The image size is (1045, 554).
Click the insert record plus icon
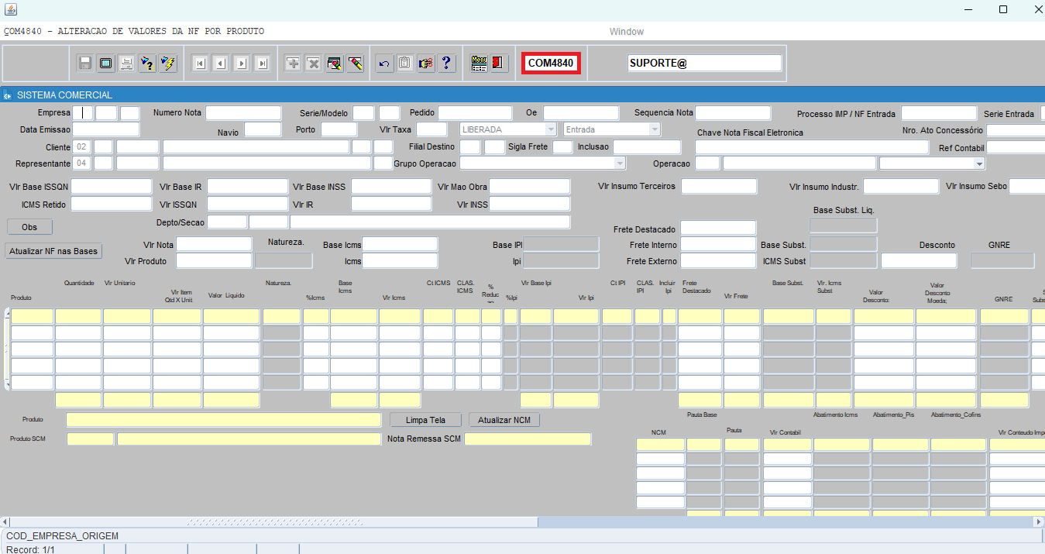[293, 64]
